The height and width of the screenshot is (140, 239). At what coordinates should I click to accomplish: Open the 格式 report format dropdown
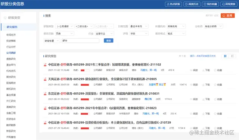pyautogui.click(x=176, y=34)
